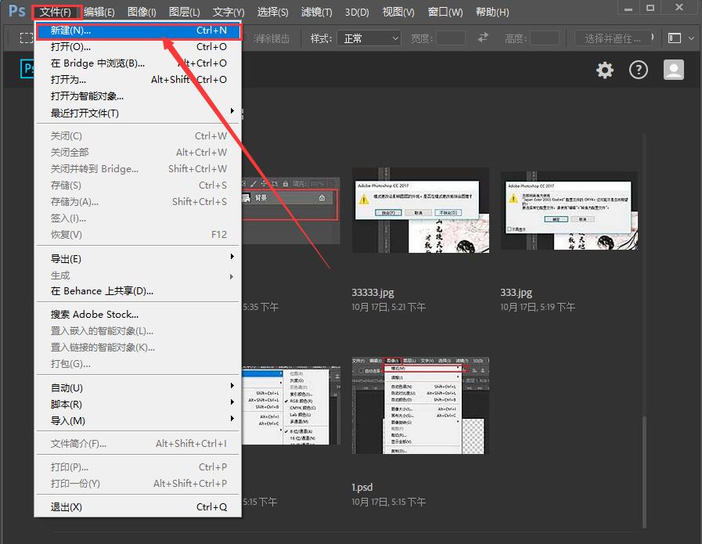
Task: Minimize the Photoshop window
Action: coord(628,9)
